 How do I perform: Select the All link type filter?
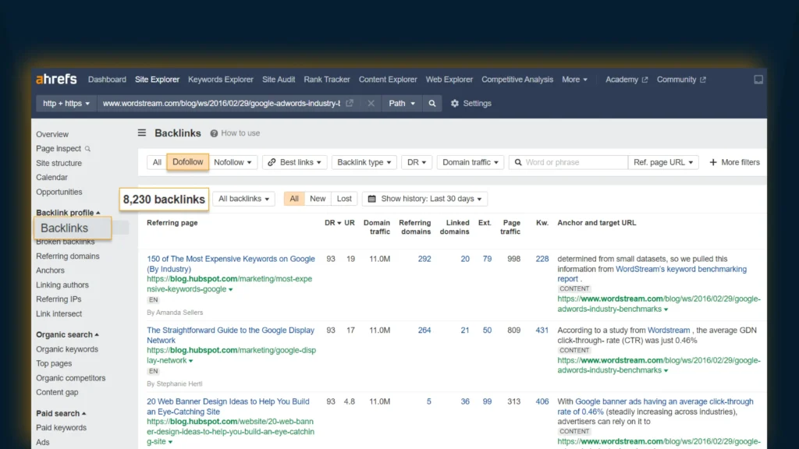157,162
